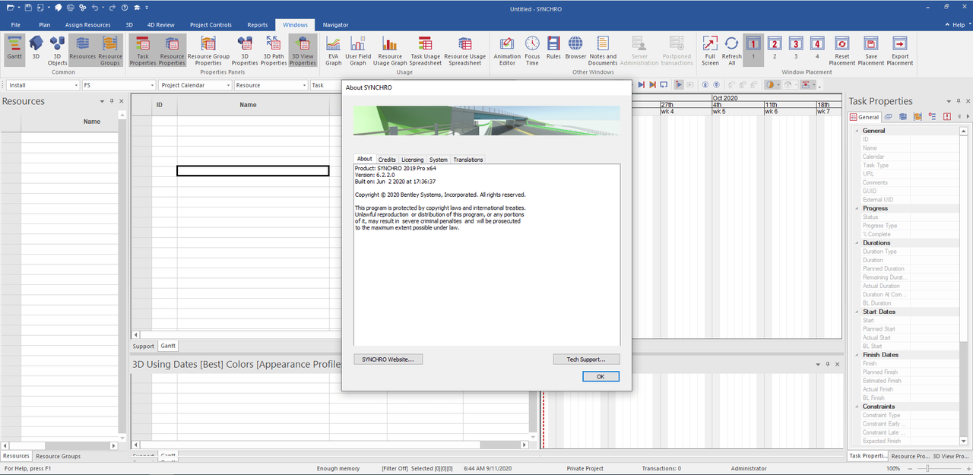Collapse the Durations section
Image resolution: width=973 pixels, height=475 pixels.
[857, 242]
